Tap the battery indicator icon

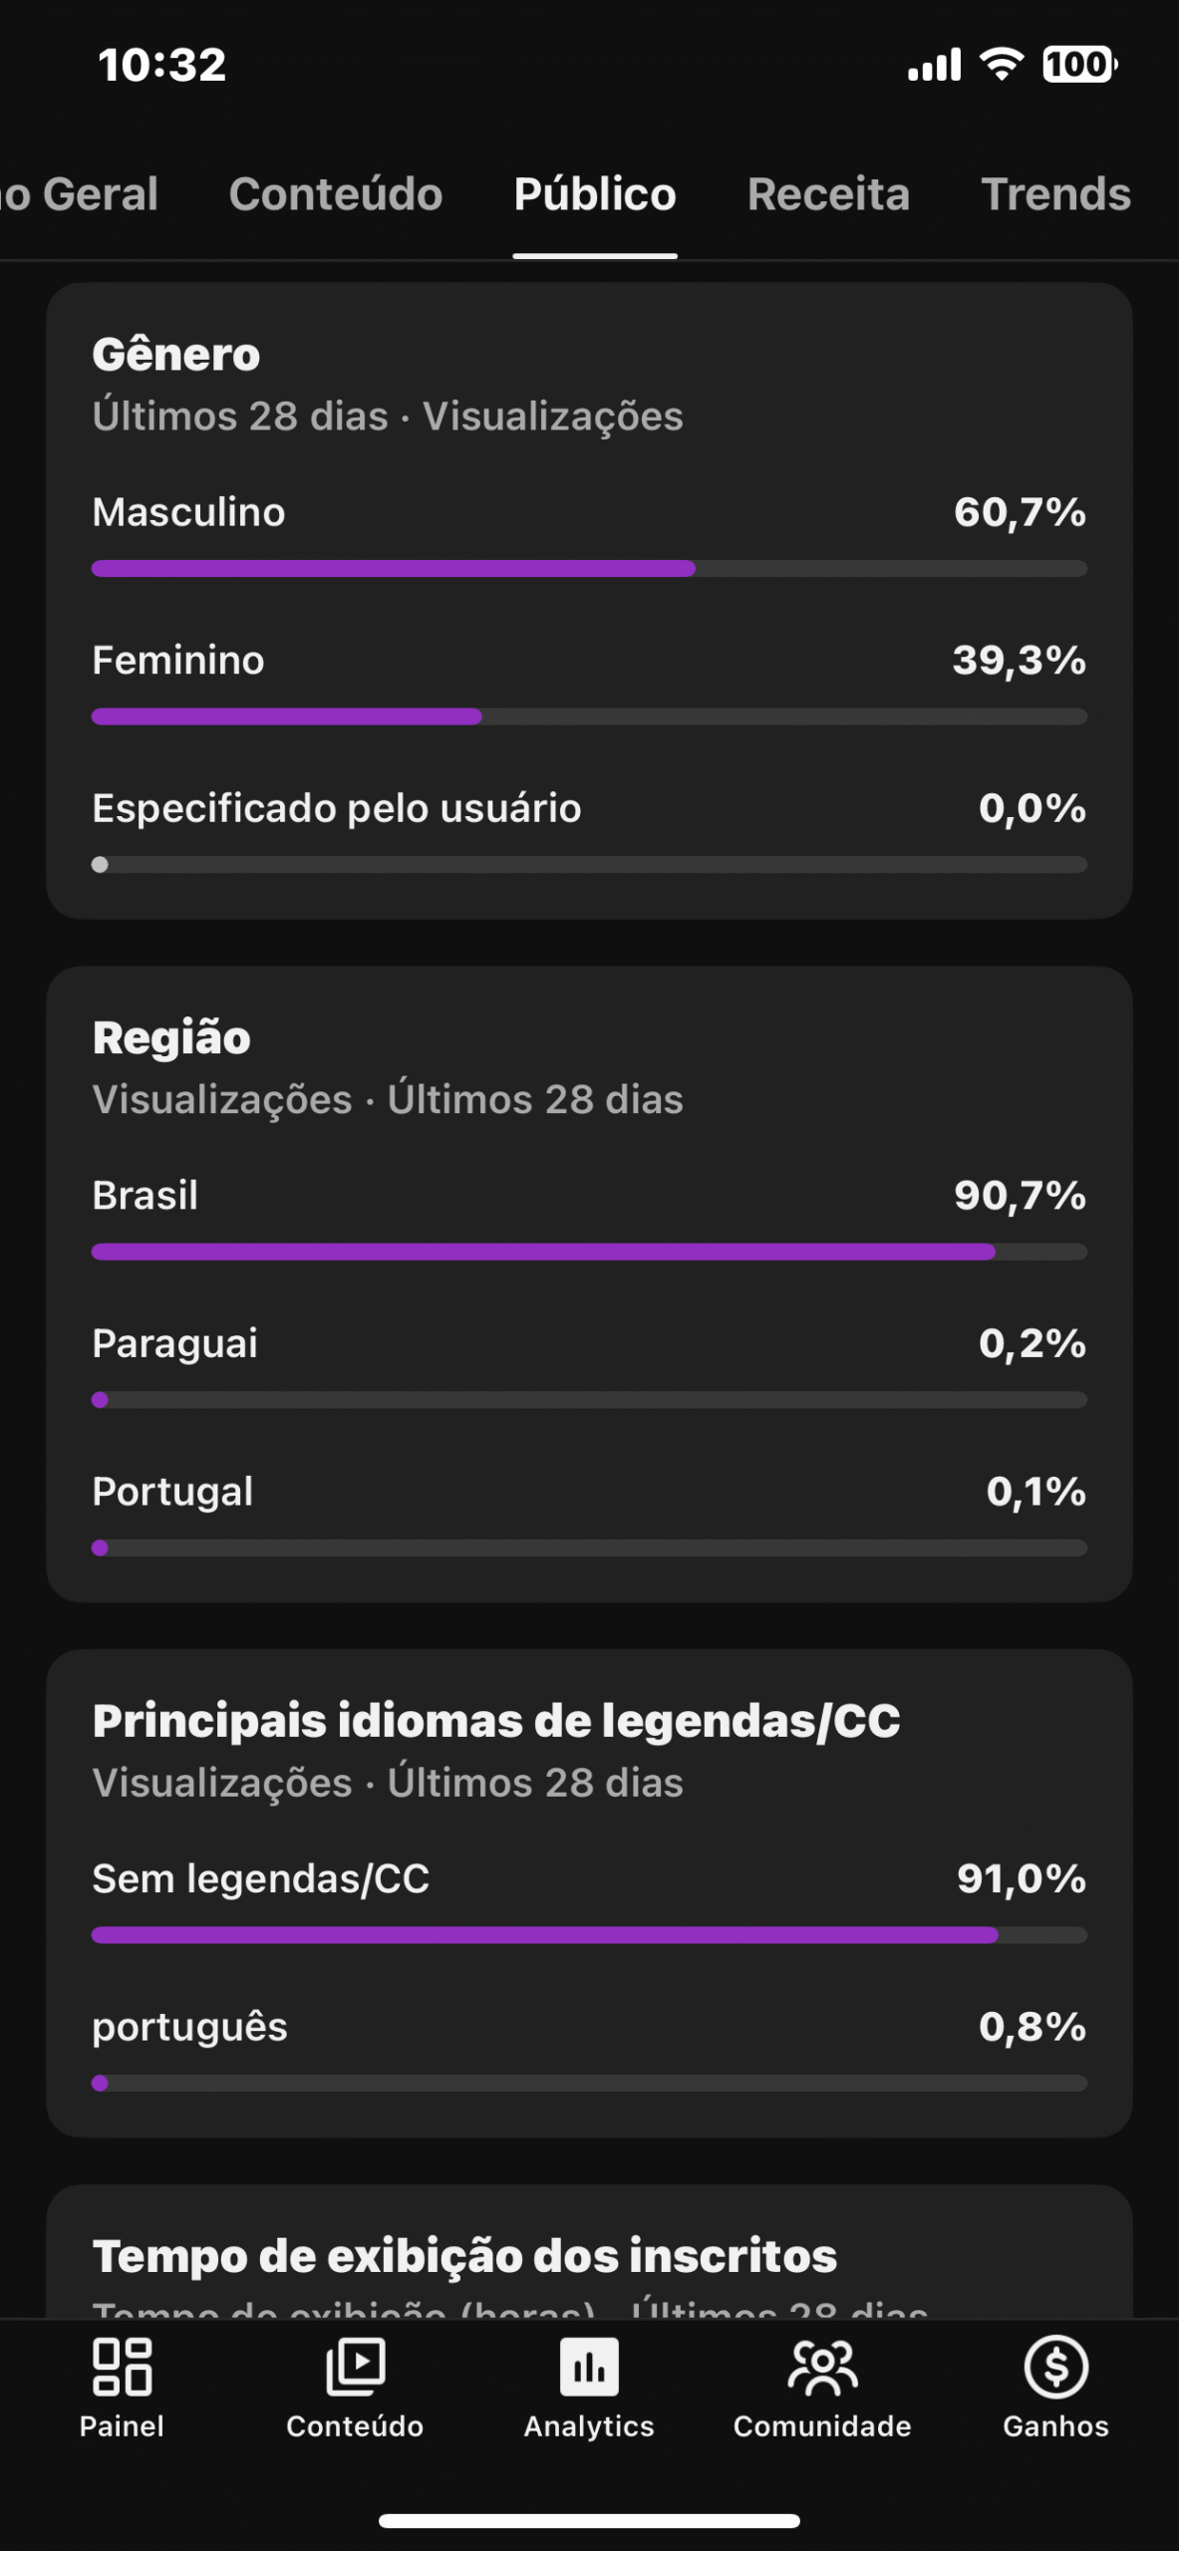click(x=1079, y=65)
